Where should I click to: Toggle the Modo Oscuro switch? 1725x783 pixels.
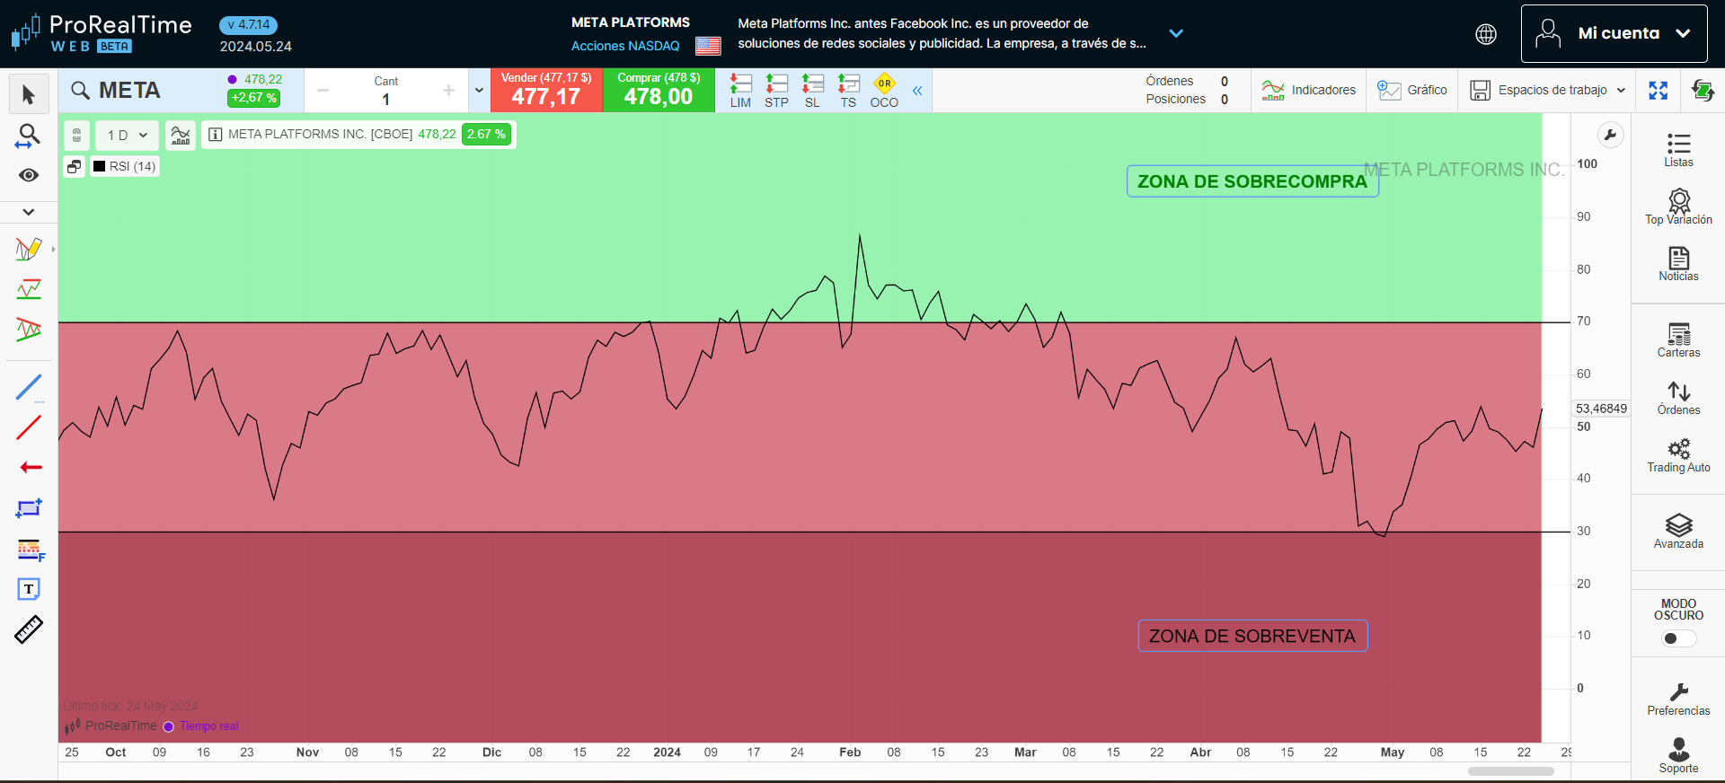click(1677, 638)
